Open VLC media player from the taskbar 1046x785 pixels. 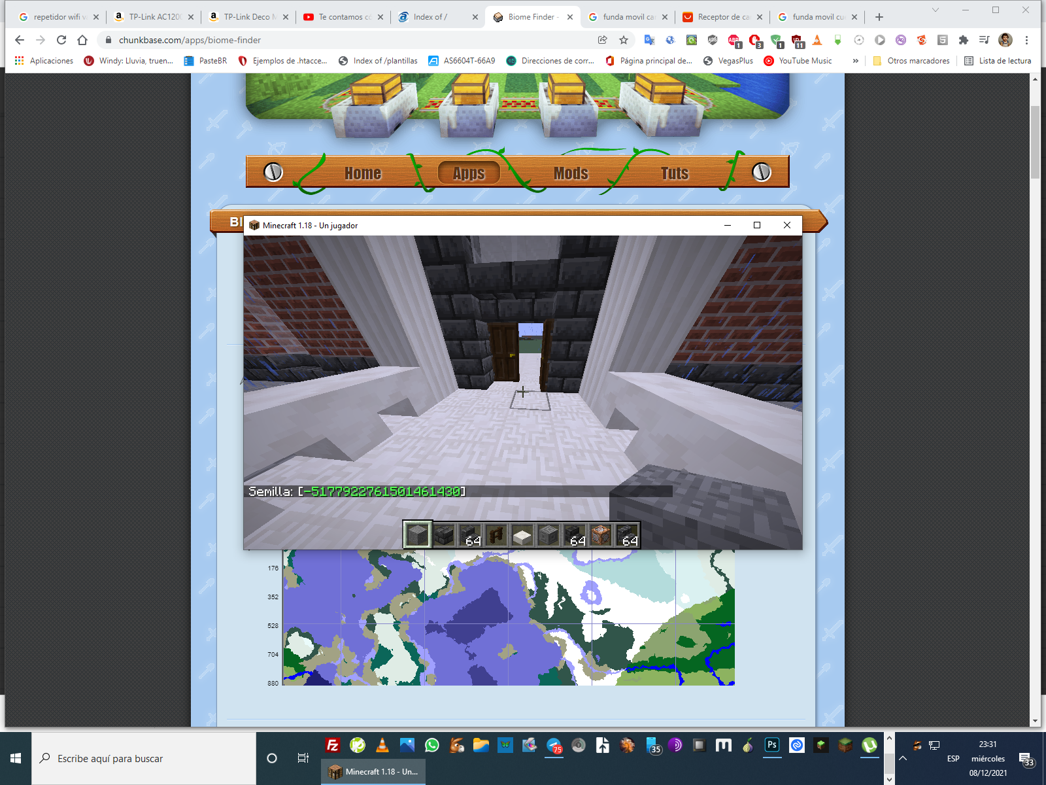point(382,745)
